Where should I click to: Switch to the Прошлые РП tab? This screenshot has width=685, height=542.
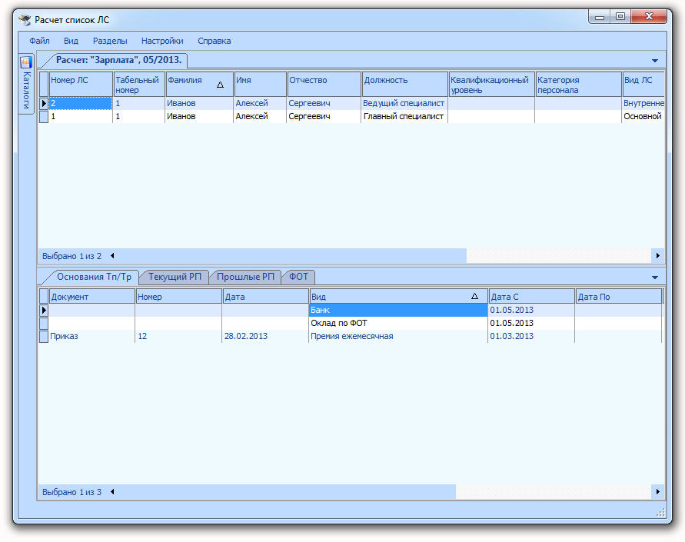(x=245, y=277)
